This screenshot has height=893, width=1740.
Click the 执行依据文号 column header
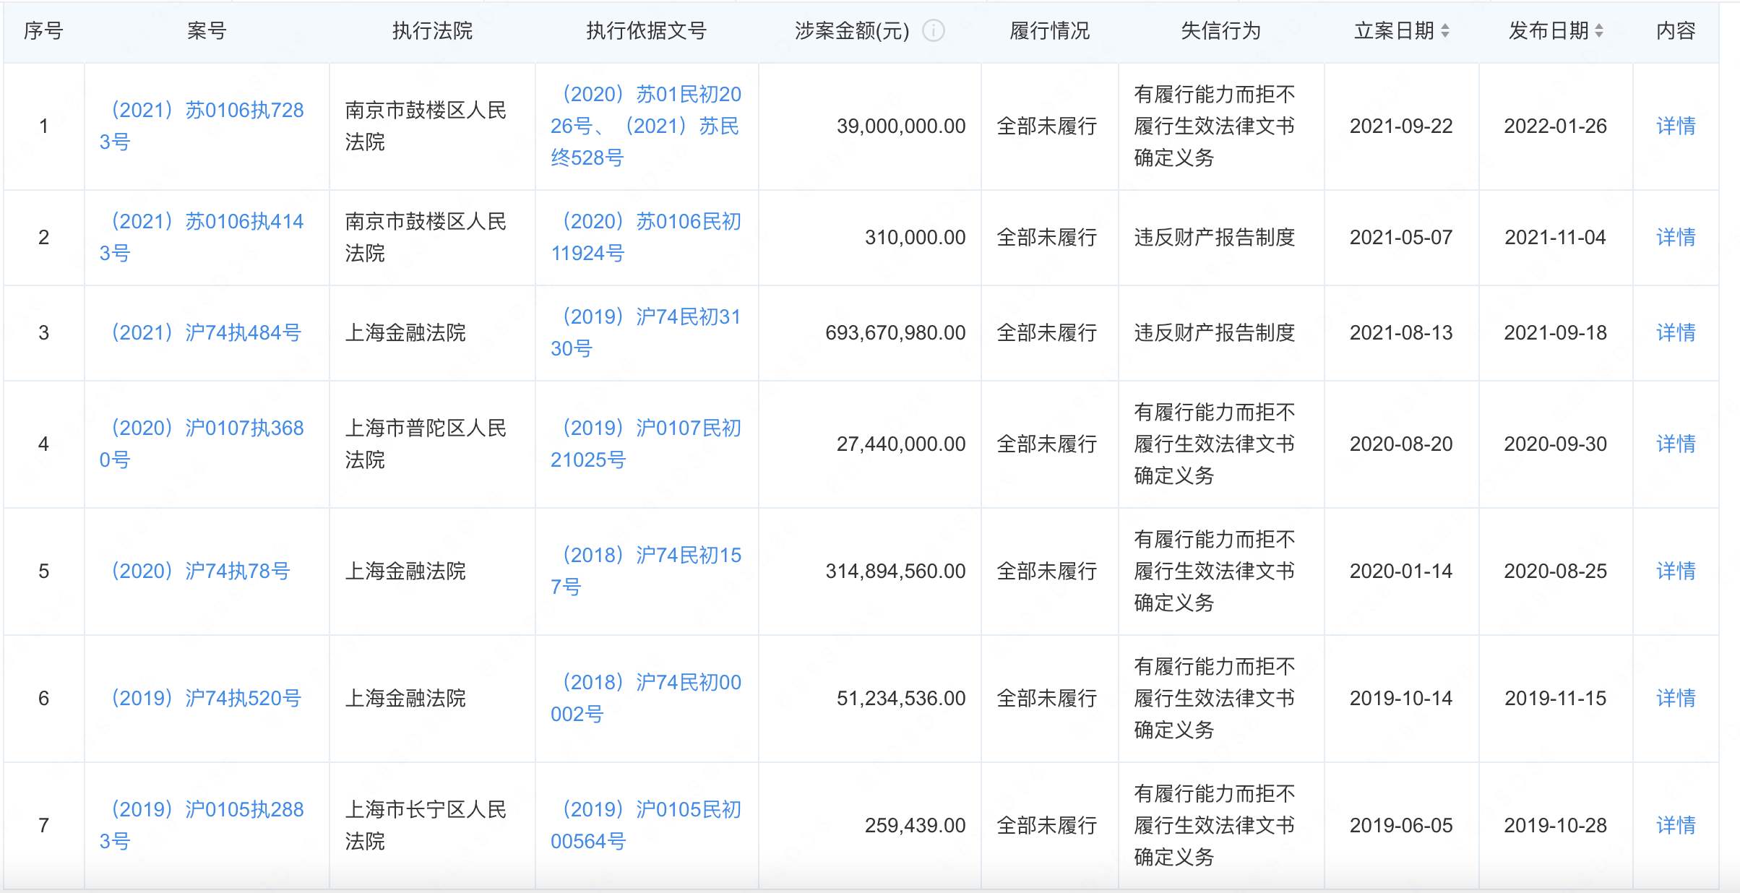click(646, 31)
